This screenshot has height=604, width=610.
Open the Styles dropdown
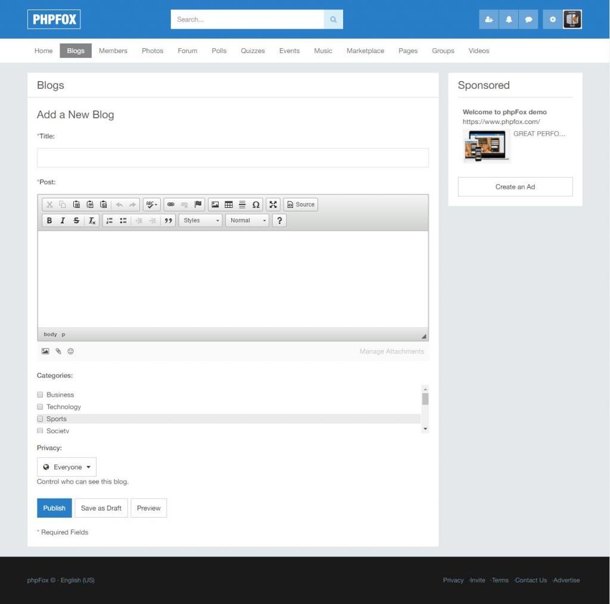coord(201,220)
